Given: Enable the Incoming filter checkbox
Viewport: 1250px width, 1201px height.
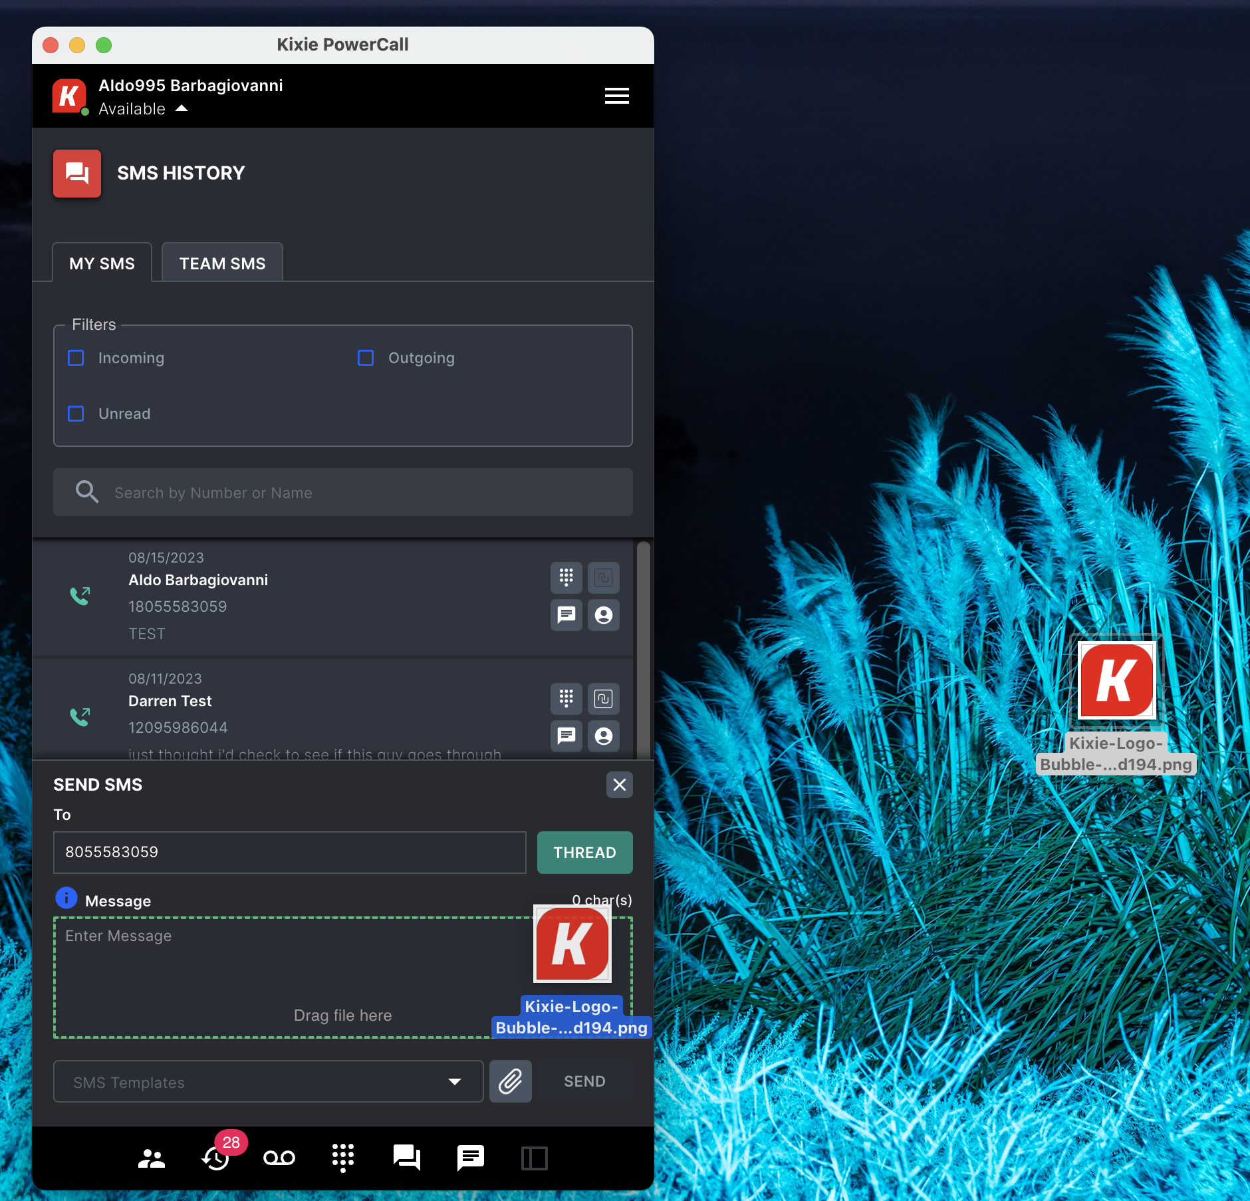Looking at the screenshot, I should coord(76,358).
